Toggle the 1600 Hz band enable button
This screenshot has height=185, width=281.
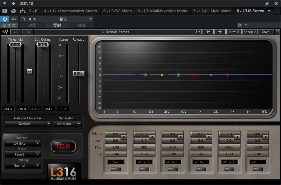click(229, 169)
